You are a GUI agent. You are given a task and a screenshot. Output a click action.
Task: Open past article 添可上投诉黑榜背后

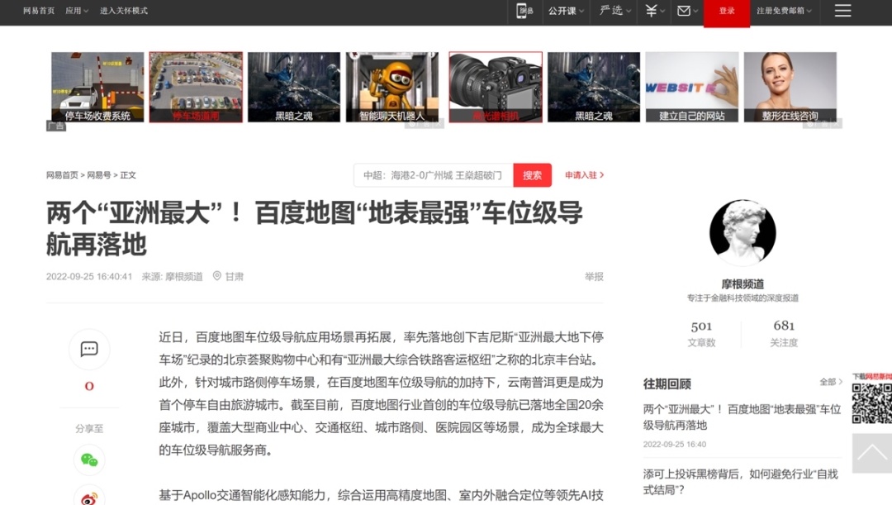[740, 482]
